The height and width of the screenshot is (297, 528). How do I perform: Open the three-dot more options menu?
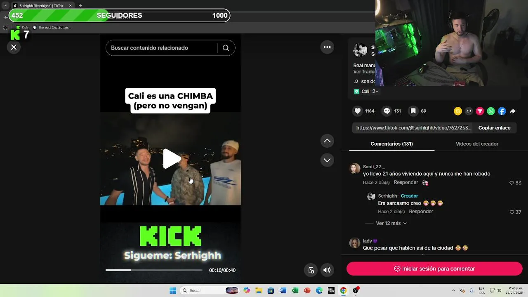tap(327, 47)
